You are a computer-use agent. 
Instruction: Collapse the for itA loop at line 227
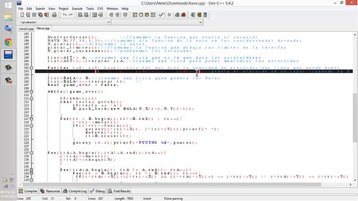coord(31,153)
